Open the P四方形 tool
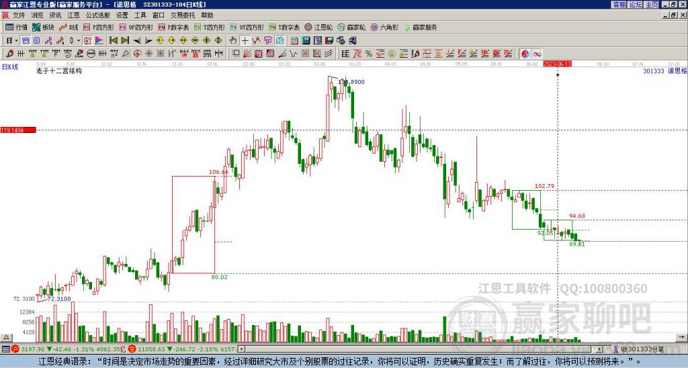This screenshot has width=688, height=368. pos(99,27)
